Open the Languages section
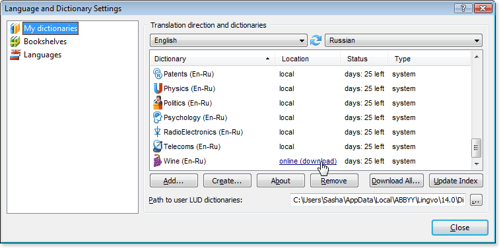The height and width of the screenshot is (248, 501). click(x=42, y=55)
